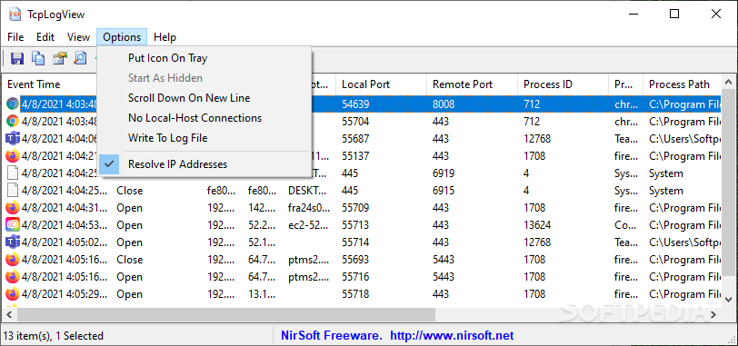Open the View menu
The image size is (738, 346).
(78, 37)
